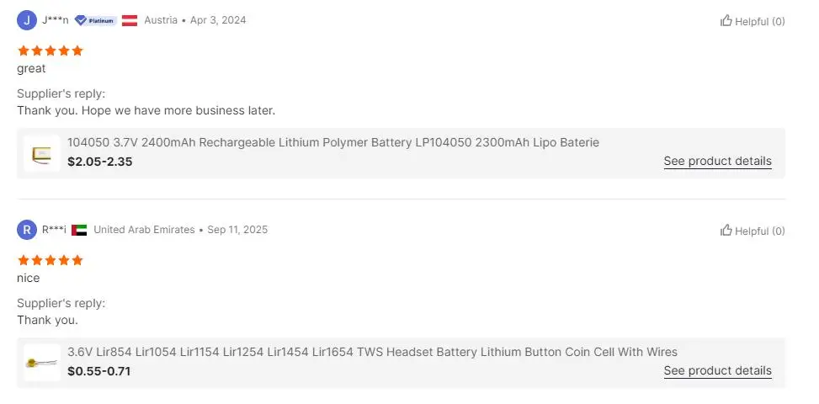The height and width of the screenshot is (404, 819).
Task: Click the United Arab Emirates flag icon
Action: 79,230
